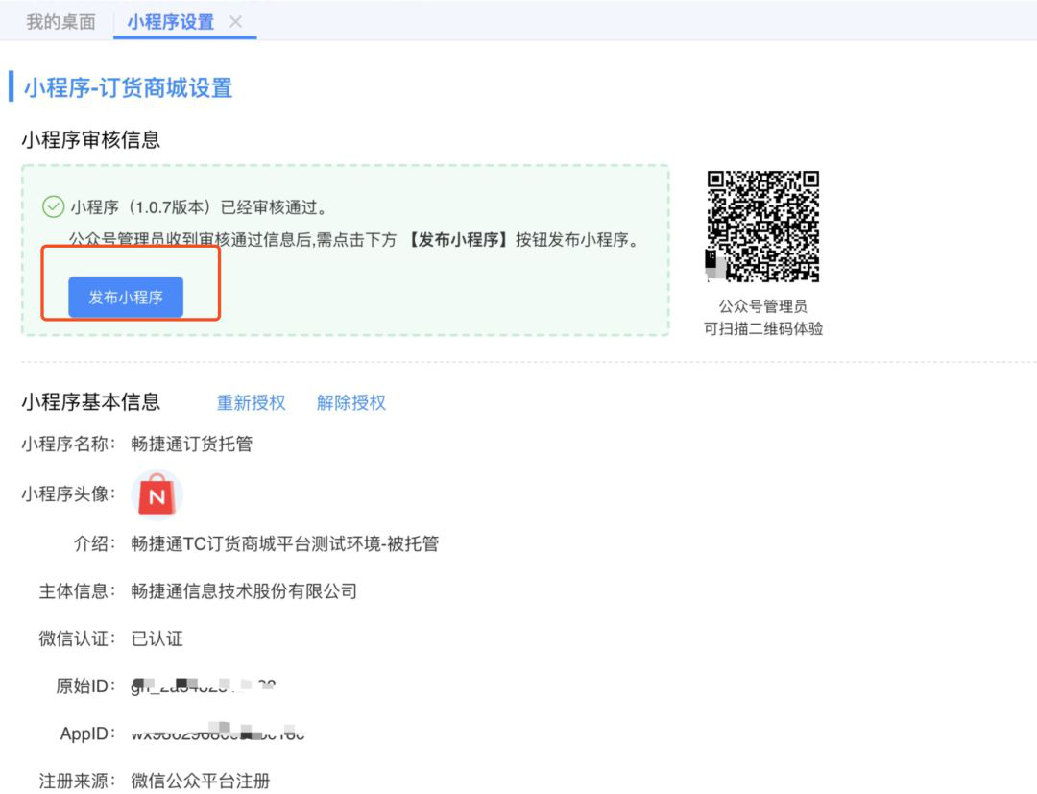This screenshot has height=794, width=1037.
Task: Click the AppID field label
Action: (87, 734)
